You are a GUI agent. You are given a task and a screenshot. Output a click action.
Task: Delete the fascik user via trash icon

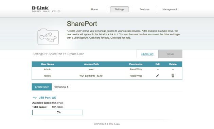tap(173, 75)
